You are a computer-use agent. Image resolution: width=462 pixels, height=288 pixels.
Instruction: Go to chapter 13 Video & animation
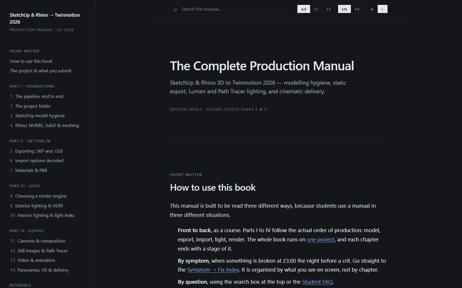coord(33,260)
